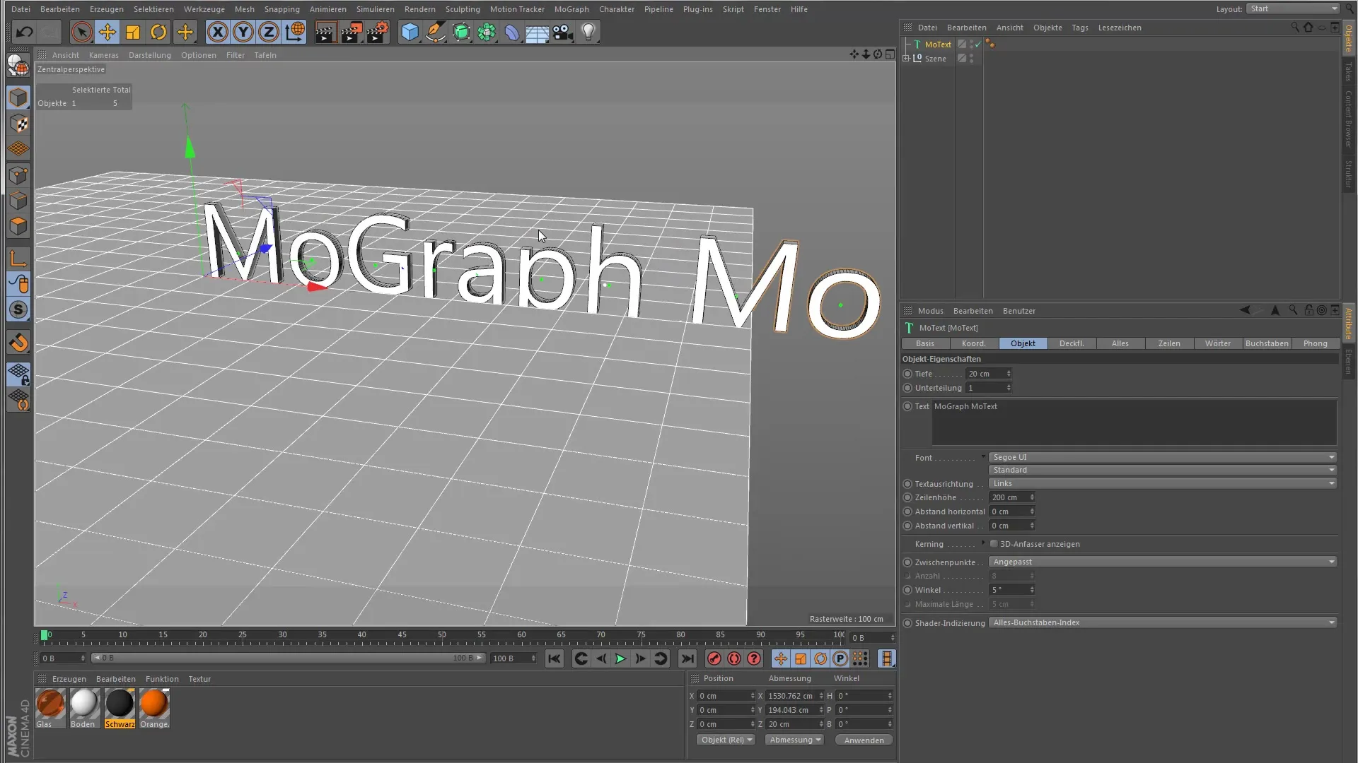1358x763 pixels.
Task: Expand the Kerning section arrow
Action: (983, 543)
